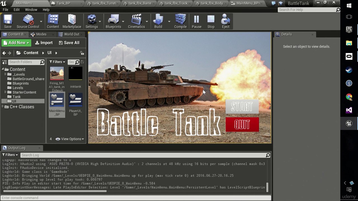The width and height of the screenshot is (358, 201).
Task: Open the Output Log Filters dropdown
Action: [x=10, y=155]
